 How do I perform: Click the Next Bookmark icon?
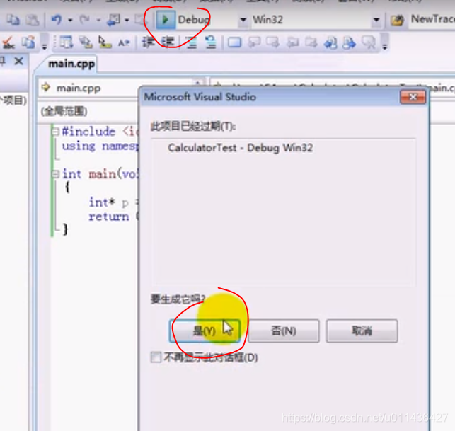point(272,42)
